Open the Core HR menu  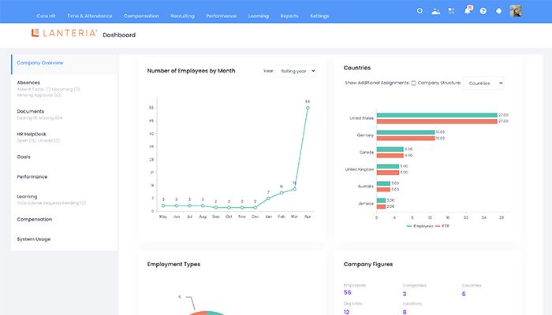point(47,16)
